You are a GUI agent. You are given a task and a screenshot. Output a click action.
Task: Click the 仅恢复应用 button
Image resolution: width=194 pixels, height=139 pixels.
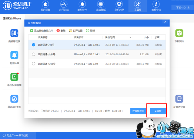(x=138, y=111)
